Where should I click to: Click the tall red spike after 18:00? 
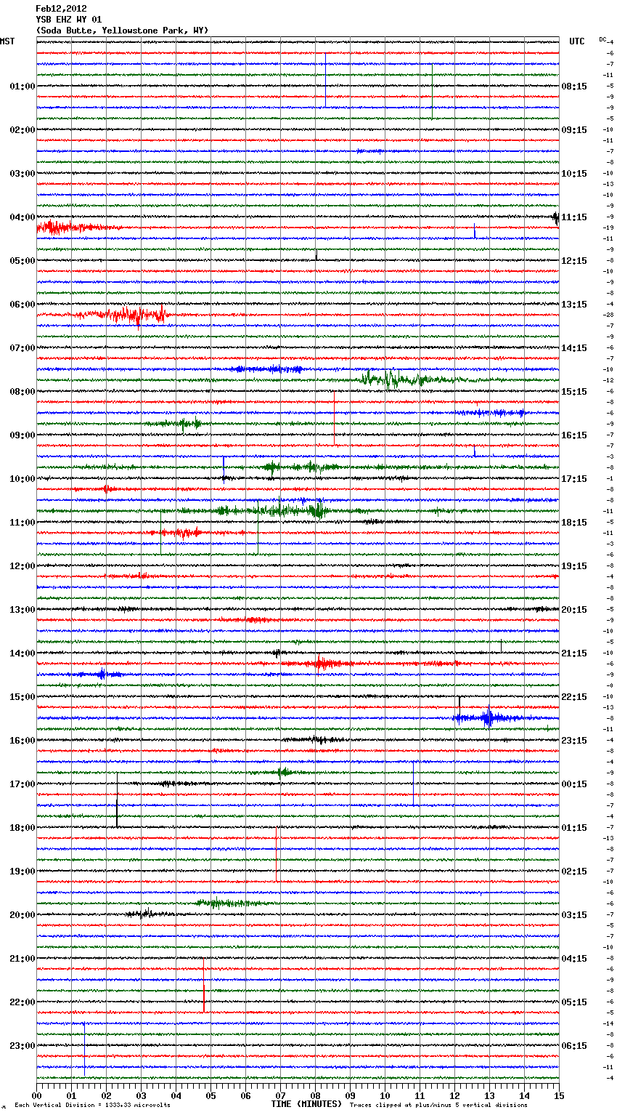(277, 855)
